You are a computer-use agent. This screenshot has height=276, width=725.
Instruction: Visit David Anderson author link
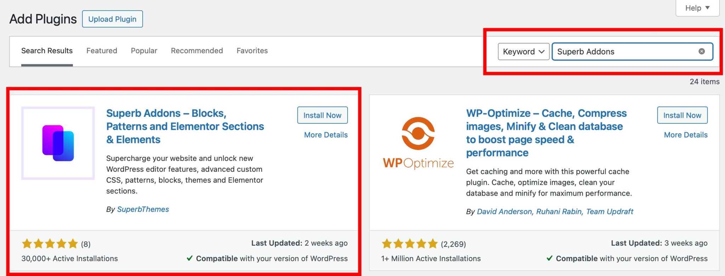click(504, 211)
